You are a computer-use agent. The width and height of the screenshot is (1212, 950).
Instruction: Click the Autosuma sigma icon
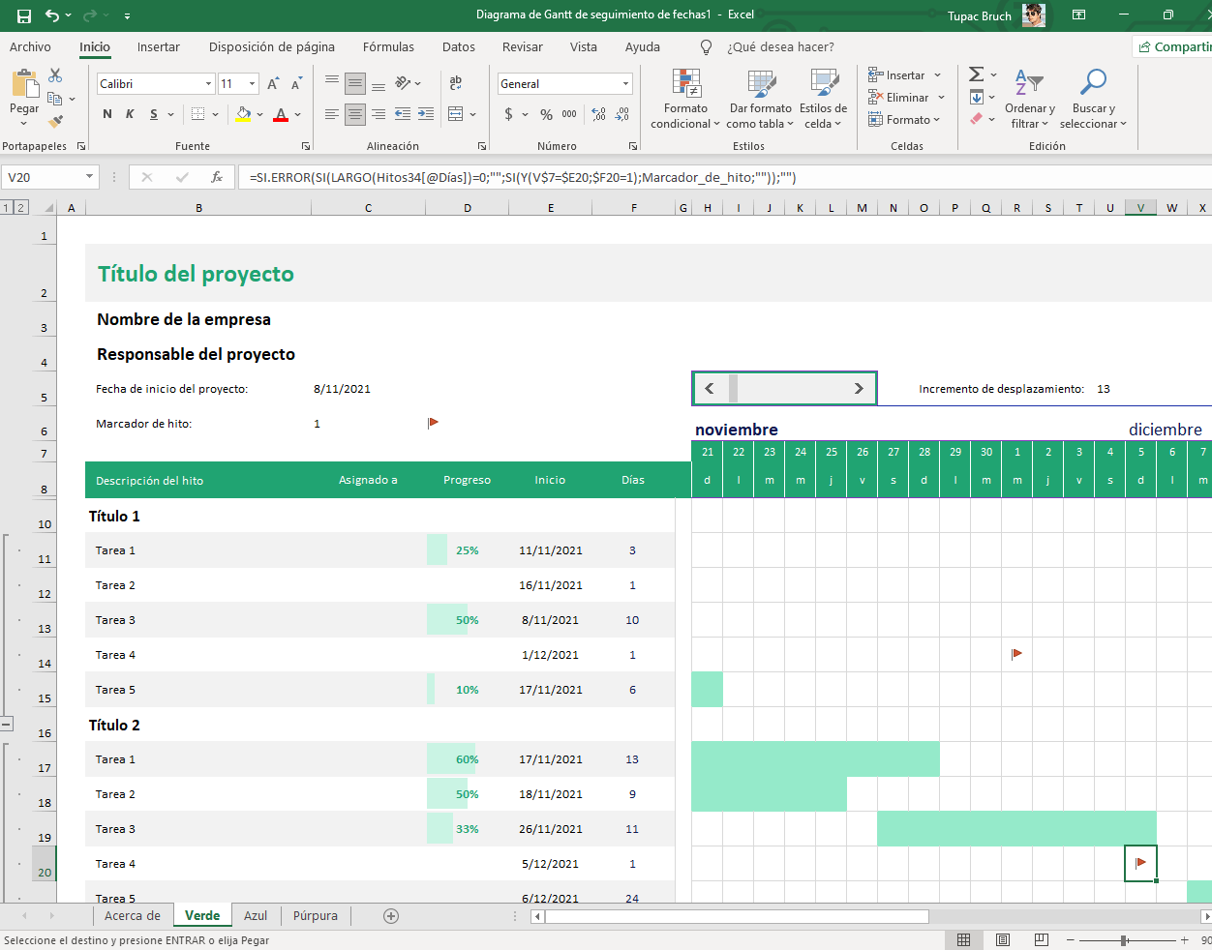pyautogui.click(x=976, y=74)
